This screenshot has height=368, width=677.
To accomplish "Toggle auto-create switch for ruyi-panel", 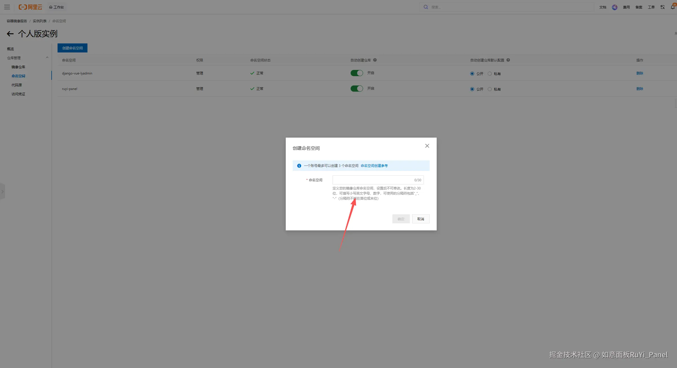I will click(x=357, y=89).
